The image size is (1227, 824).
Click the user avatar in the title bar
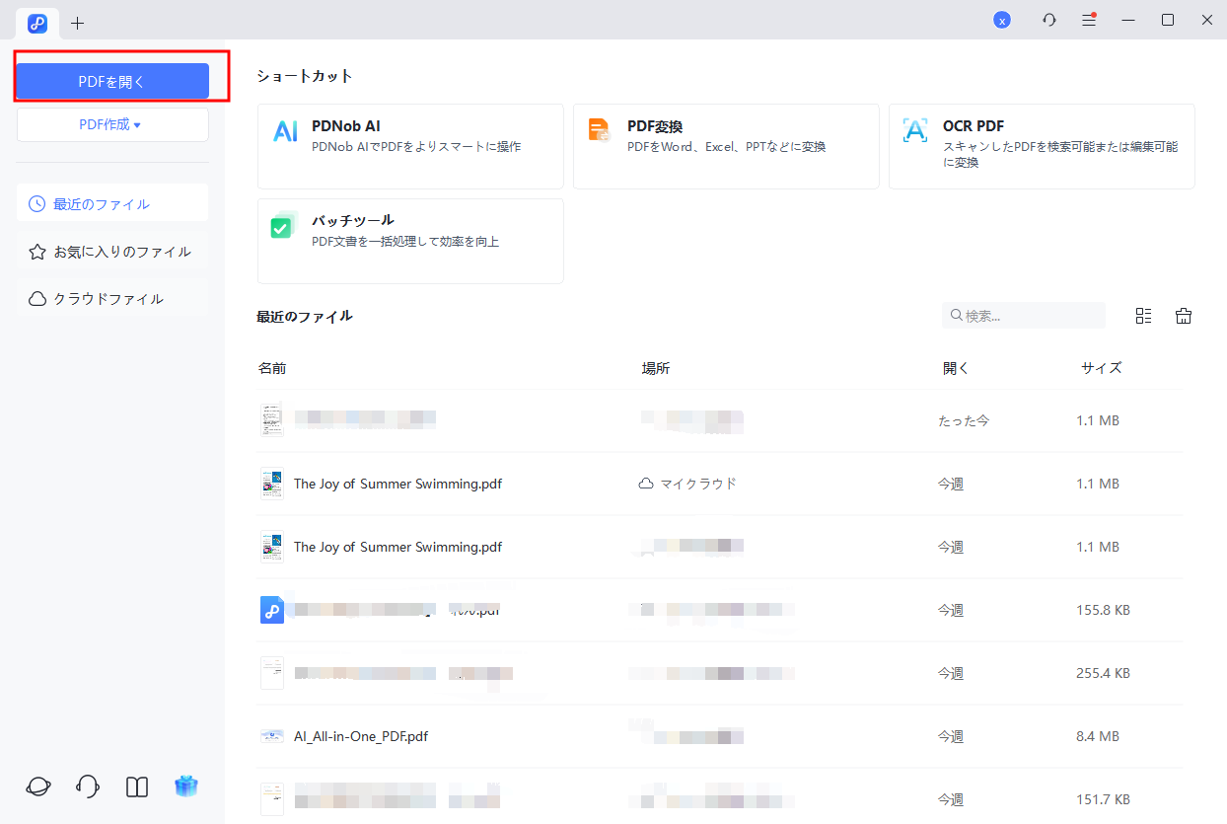pos(1001,19)
